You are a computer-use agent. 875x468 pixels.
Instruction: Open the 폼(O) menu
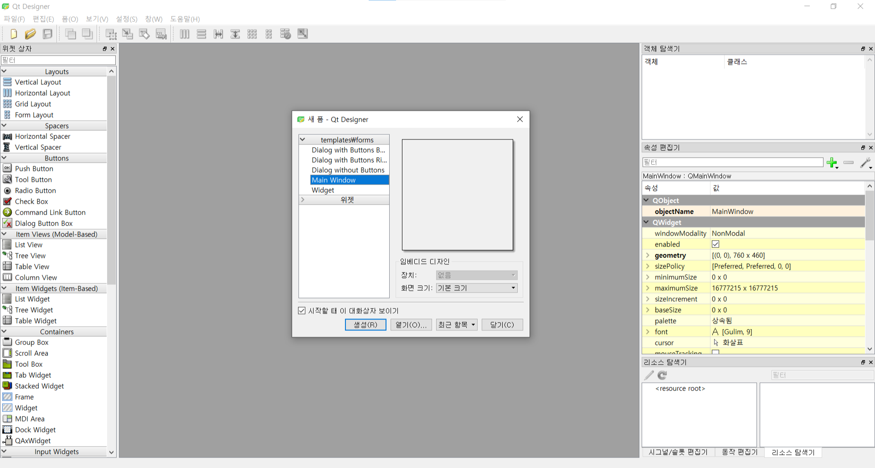coord(70,19)
